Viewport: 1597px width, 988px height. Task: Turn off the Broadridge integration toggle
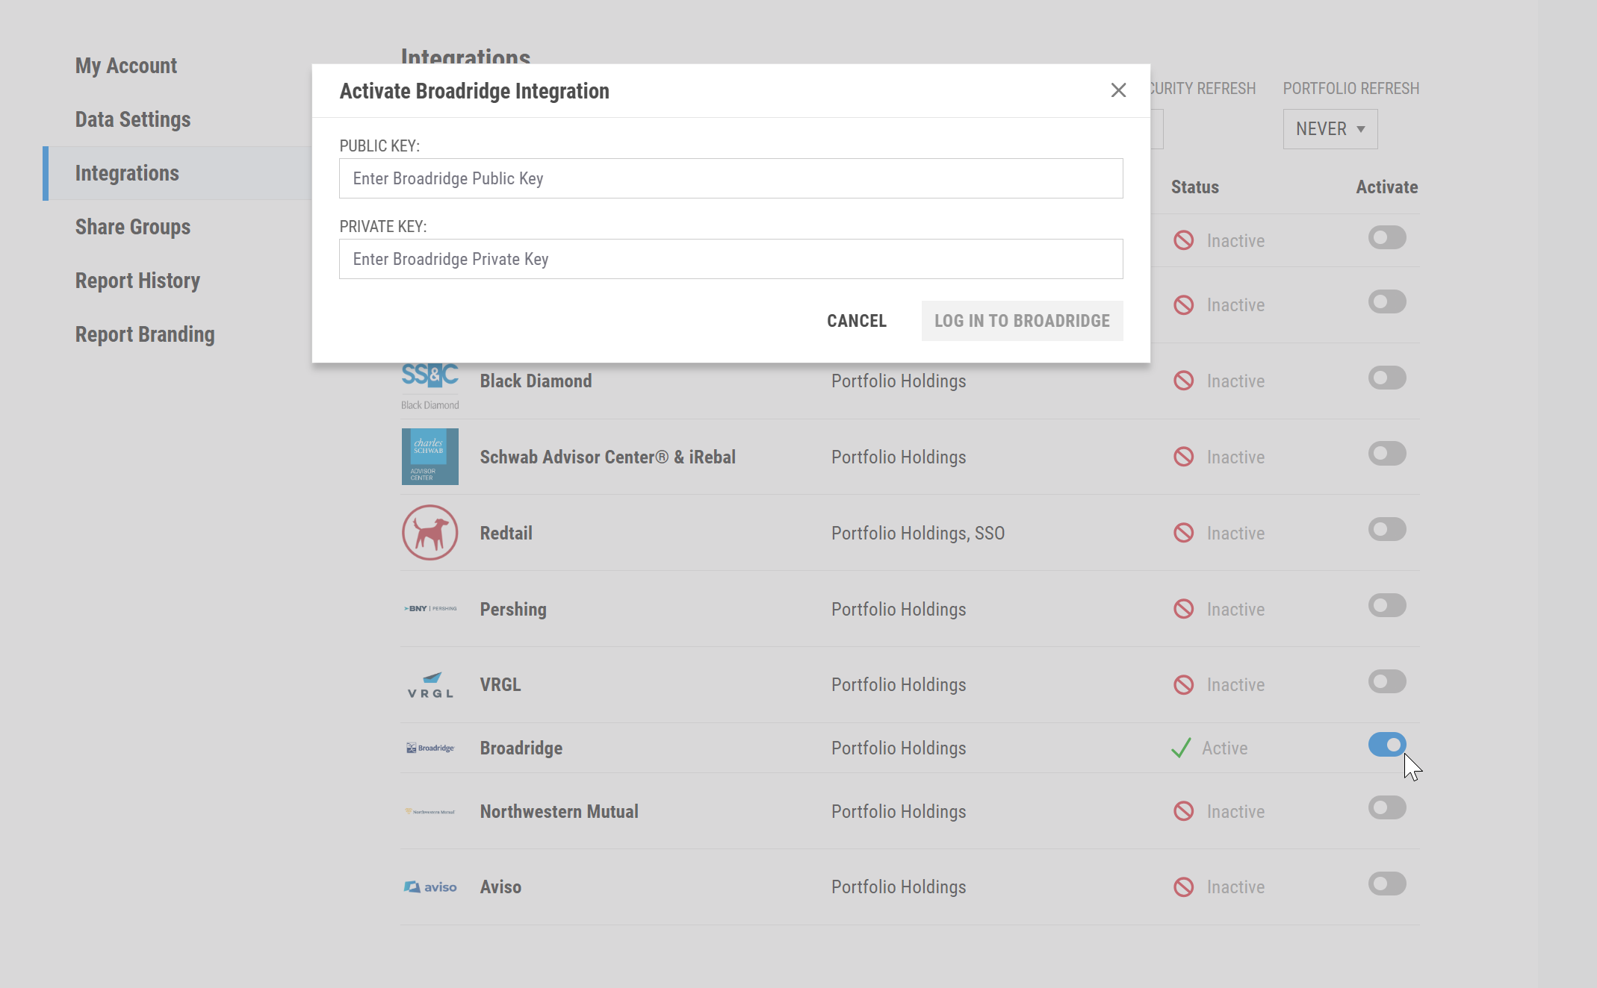coord(1387,745)
